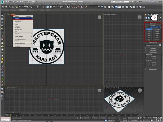Toggle the 3D Snaps button
Viewport: 163px width, 122px height.
pyautogui.click(x=72, y=7)
